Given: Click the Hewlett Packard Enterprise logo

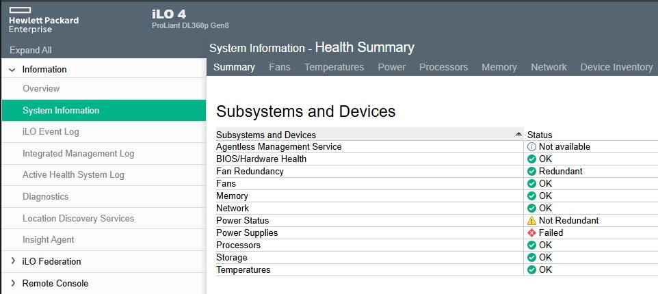Looking at the screenshot, I should [44, 20].
